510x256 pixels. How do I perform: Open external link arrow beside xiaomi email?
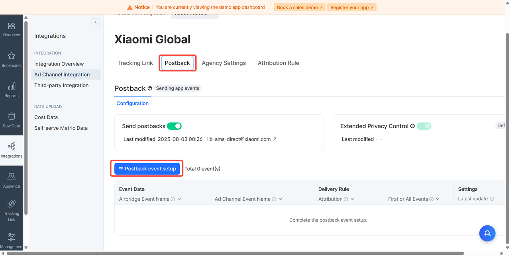[x=275, y=139]
